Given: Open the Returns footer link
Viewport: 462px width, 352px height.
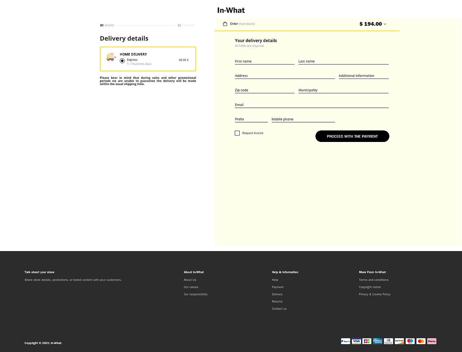Looking at the screenshot, I should 277,302.
